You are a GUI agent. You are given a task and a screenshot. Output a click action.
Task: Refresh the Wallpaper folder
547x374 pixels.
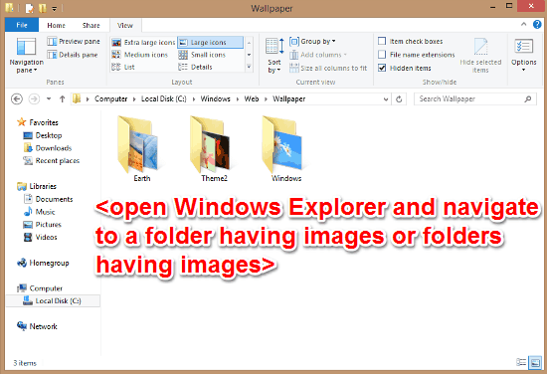399,99
